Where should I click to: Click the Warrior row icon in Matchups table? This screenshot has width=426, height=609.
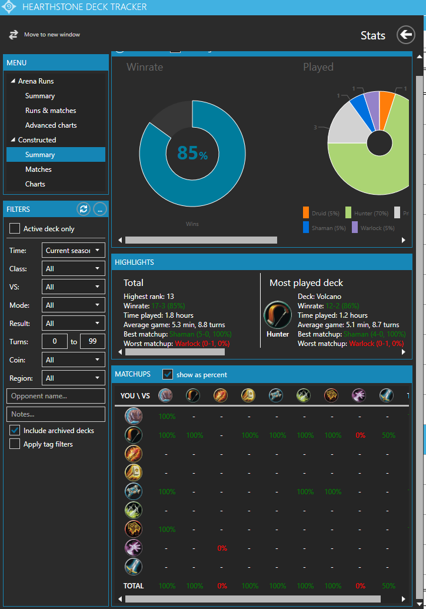(x=134, y=567)
